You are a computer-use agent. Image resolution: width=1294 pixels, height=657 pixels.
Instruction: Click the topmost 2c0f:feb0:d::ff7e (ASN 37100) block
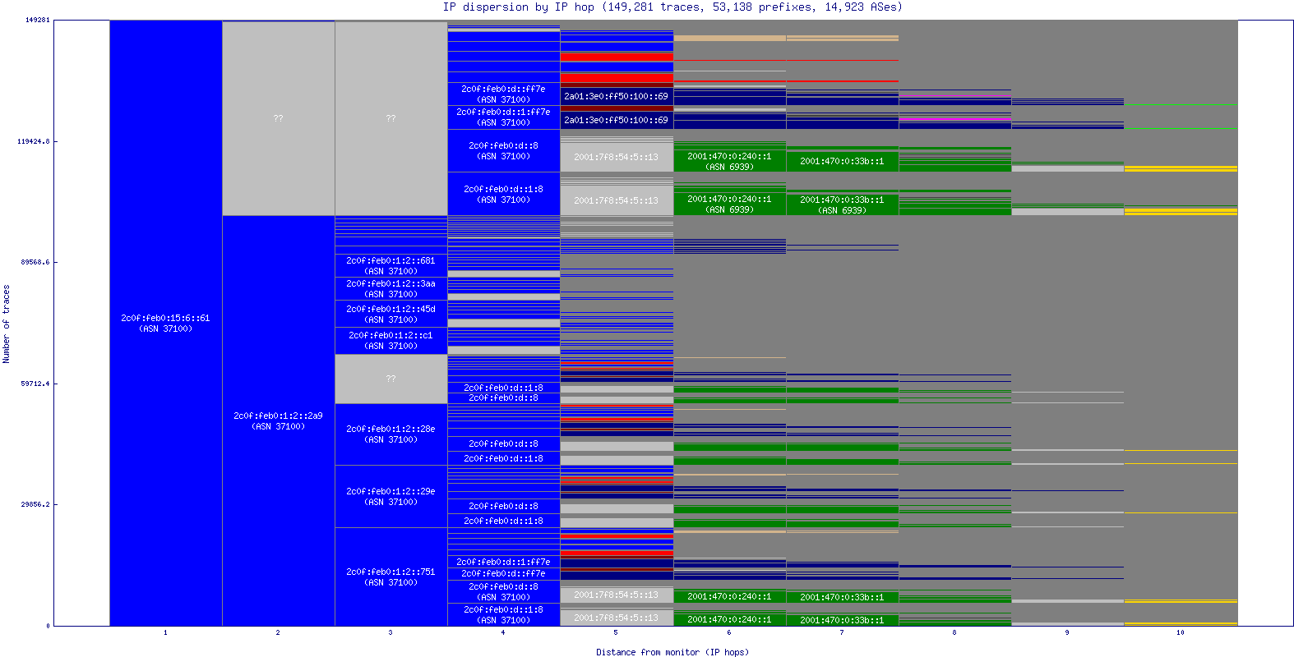pyautogui.click(x=504, y=94)
